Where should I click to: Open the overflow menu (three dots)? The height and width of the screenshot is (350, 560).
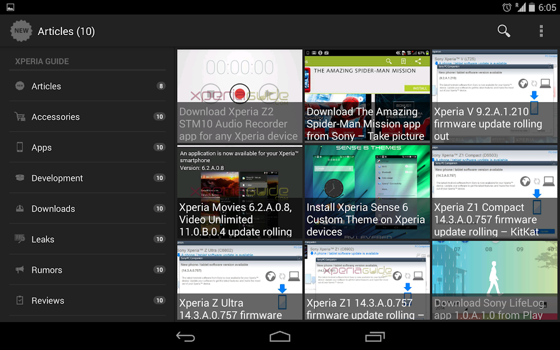tap(541, 31)
